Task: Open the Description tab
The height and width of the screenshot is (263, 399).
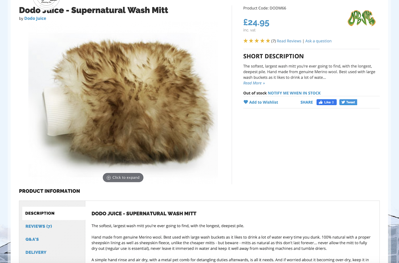Action: (40, 213)
